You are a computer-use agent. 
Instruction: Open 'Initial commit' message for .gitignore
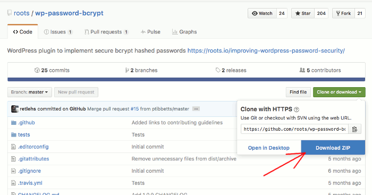click(x=148, y=171)
